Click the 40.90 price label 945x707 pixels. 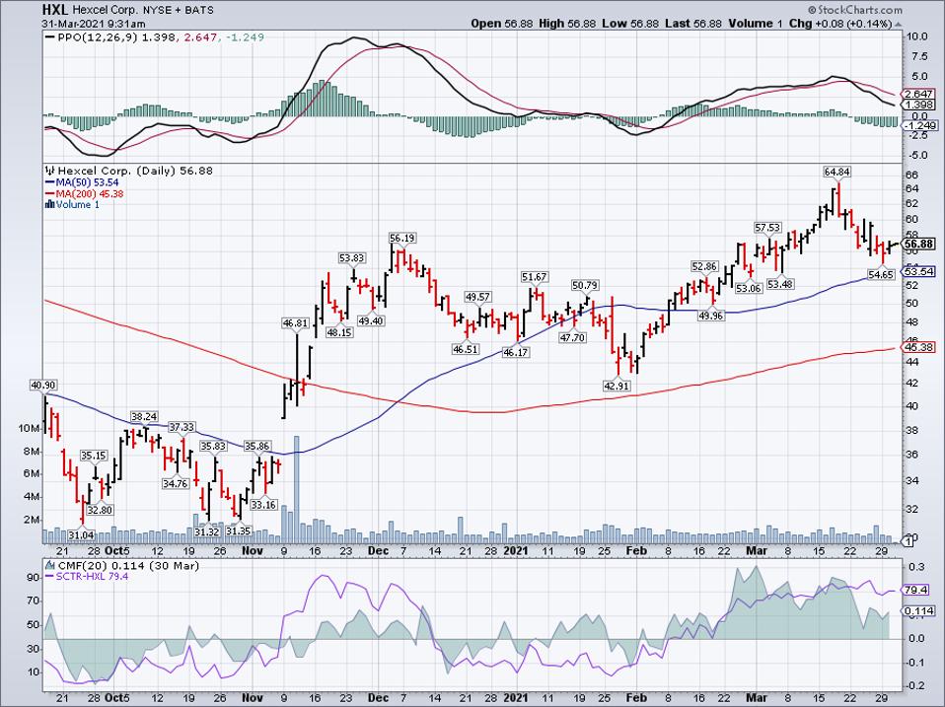point(43,386)
